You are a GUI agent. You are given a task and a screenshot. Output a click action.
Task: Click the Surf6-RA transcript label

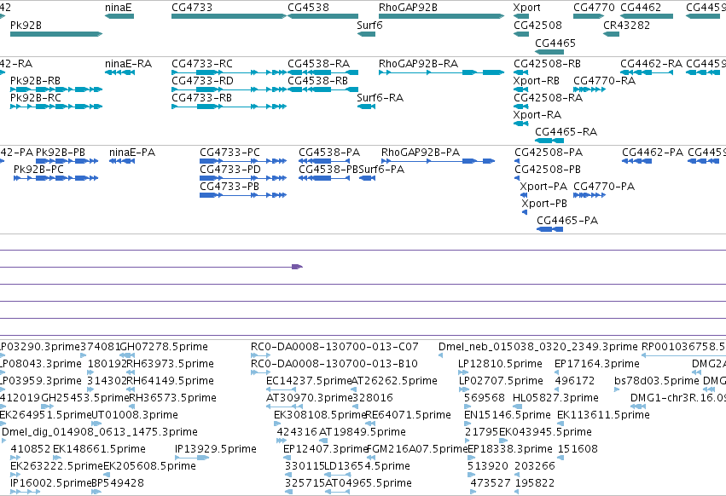click(380, 98)
